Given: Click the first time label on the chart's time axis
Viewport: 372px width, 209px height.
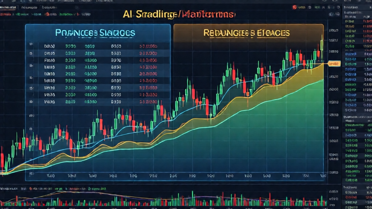Looking at the screenshot, I should point(52,175).
